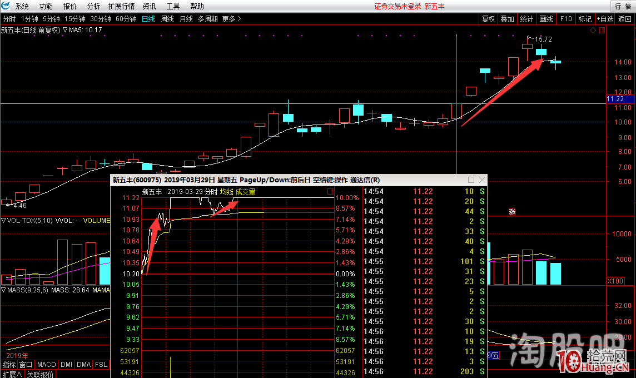636x378 pixels.
Task: Click the X100 volume scale label
Action: (x=615, y=281)
